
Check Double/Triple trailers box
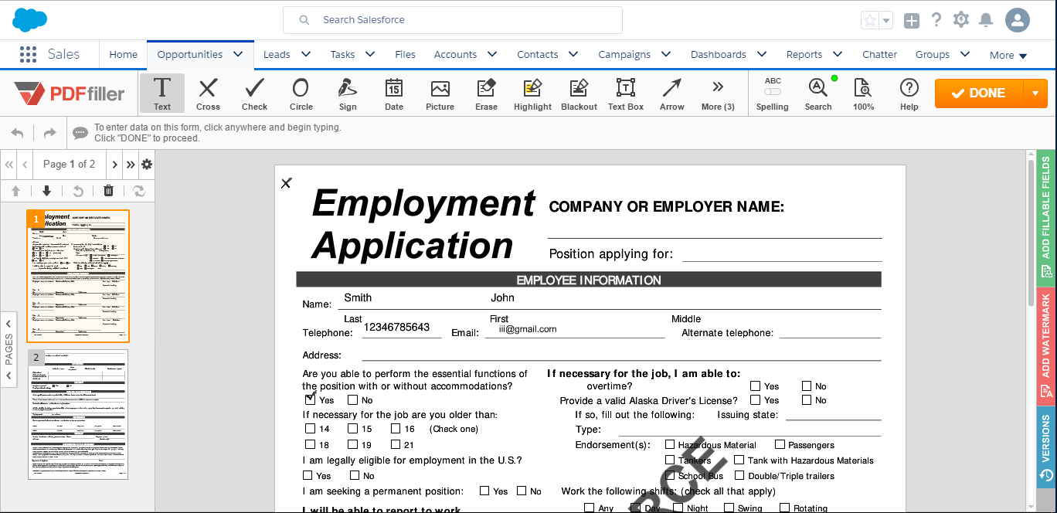point(739,475)
